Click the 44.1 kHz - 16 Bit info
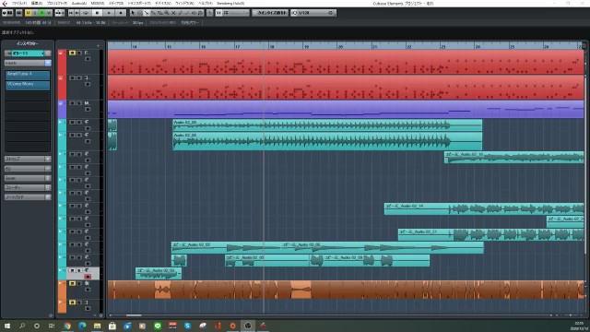The height and width of the screenshot is (332, 590). click(x=90, y=22)
